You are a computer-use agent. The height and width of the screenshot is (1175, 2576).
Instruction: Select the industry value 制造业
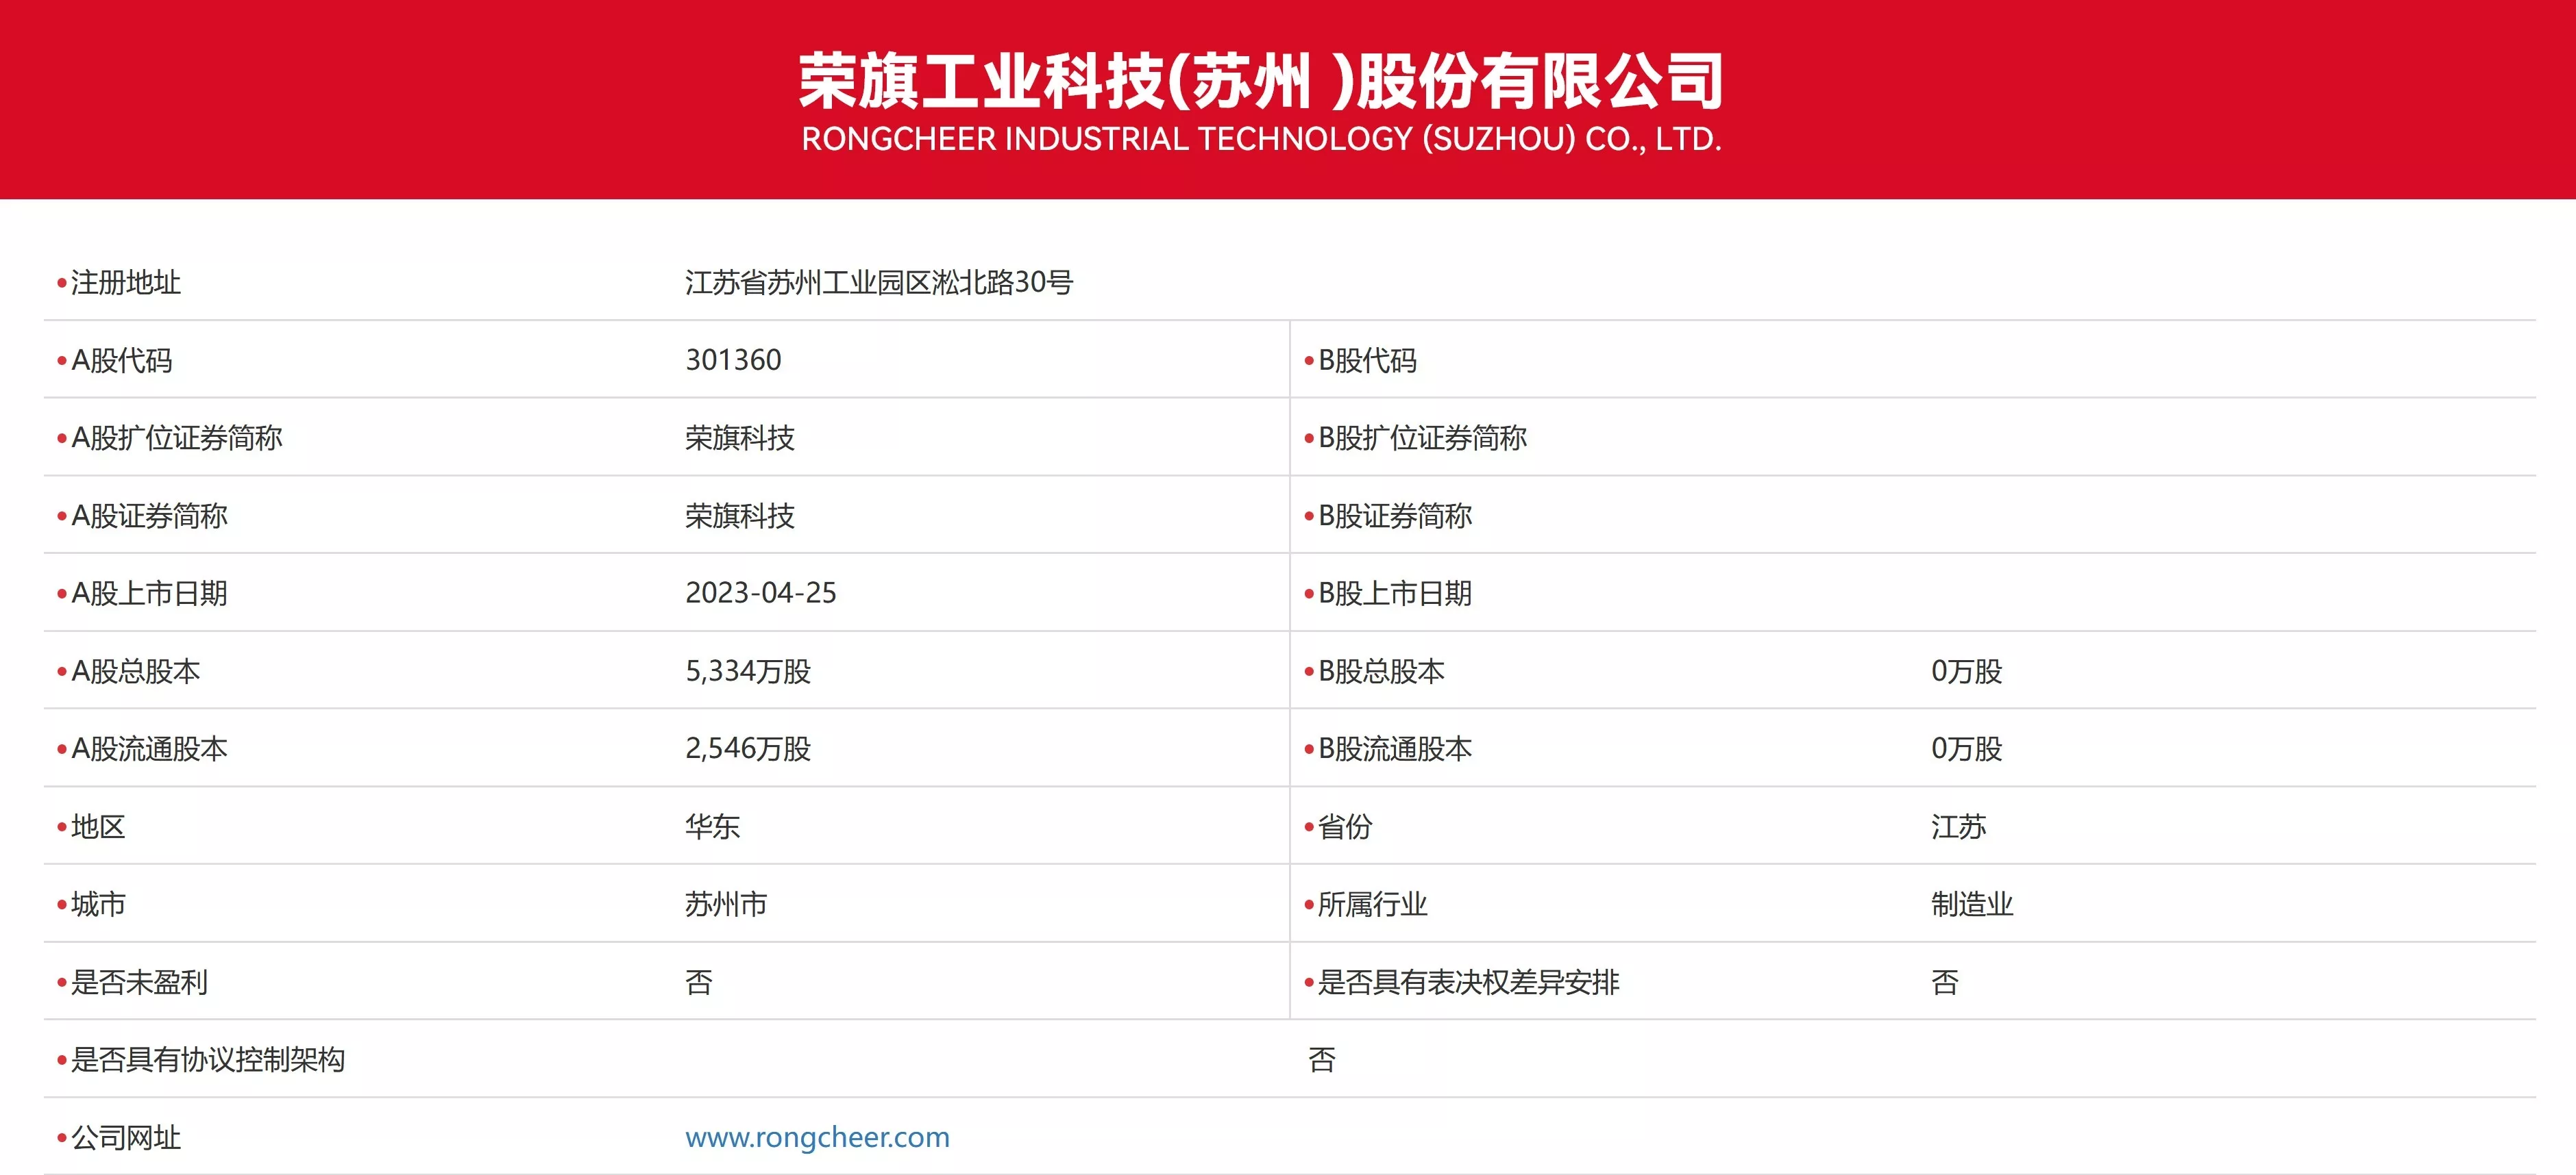click(1972, 905)
